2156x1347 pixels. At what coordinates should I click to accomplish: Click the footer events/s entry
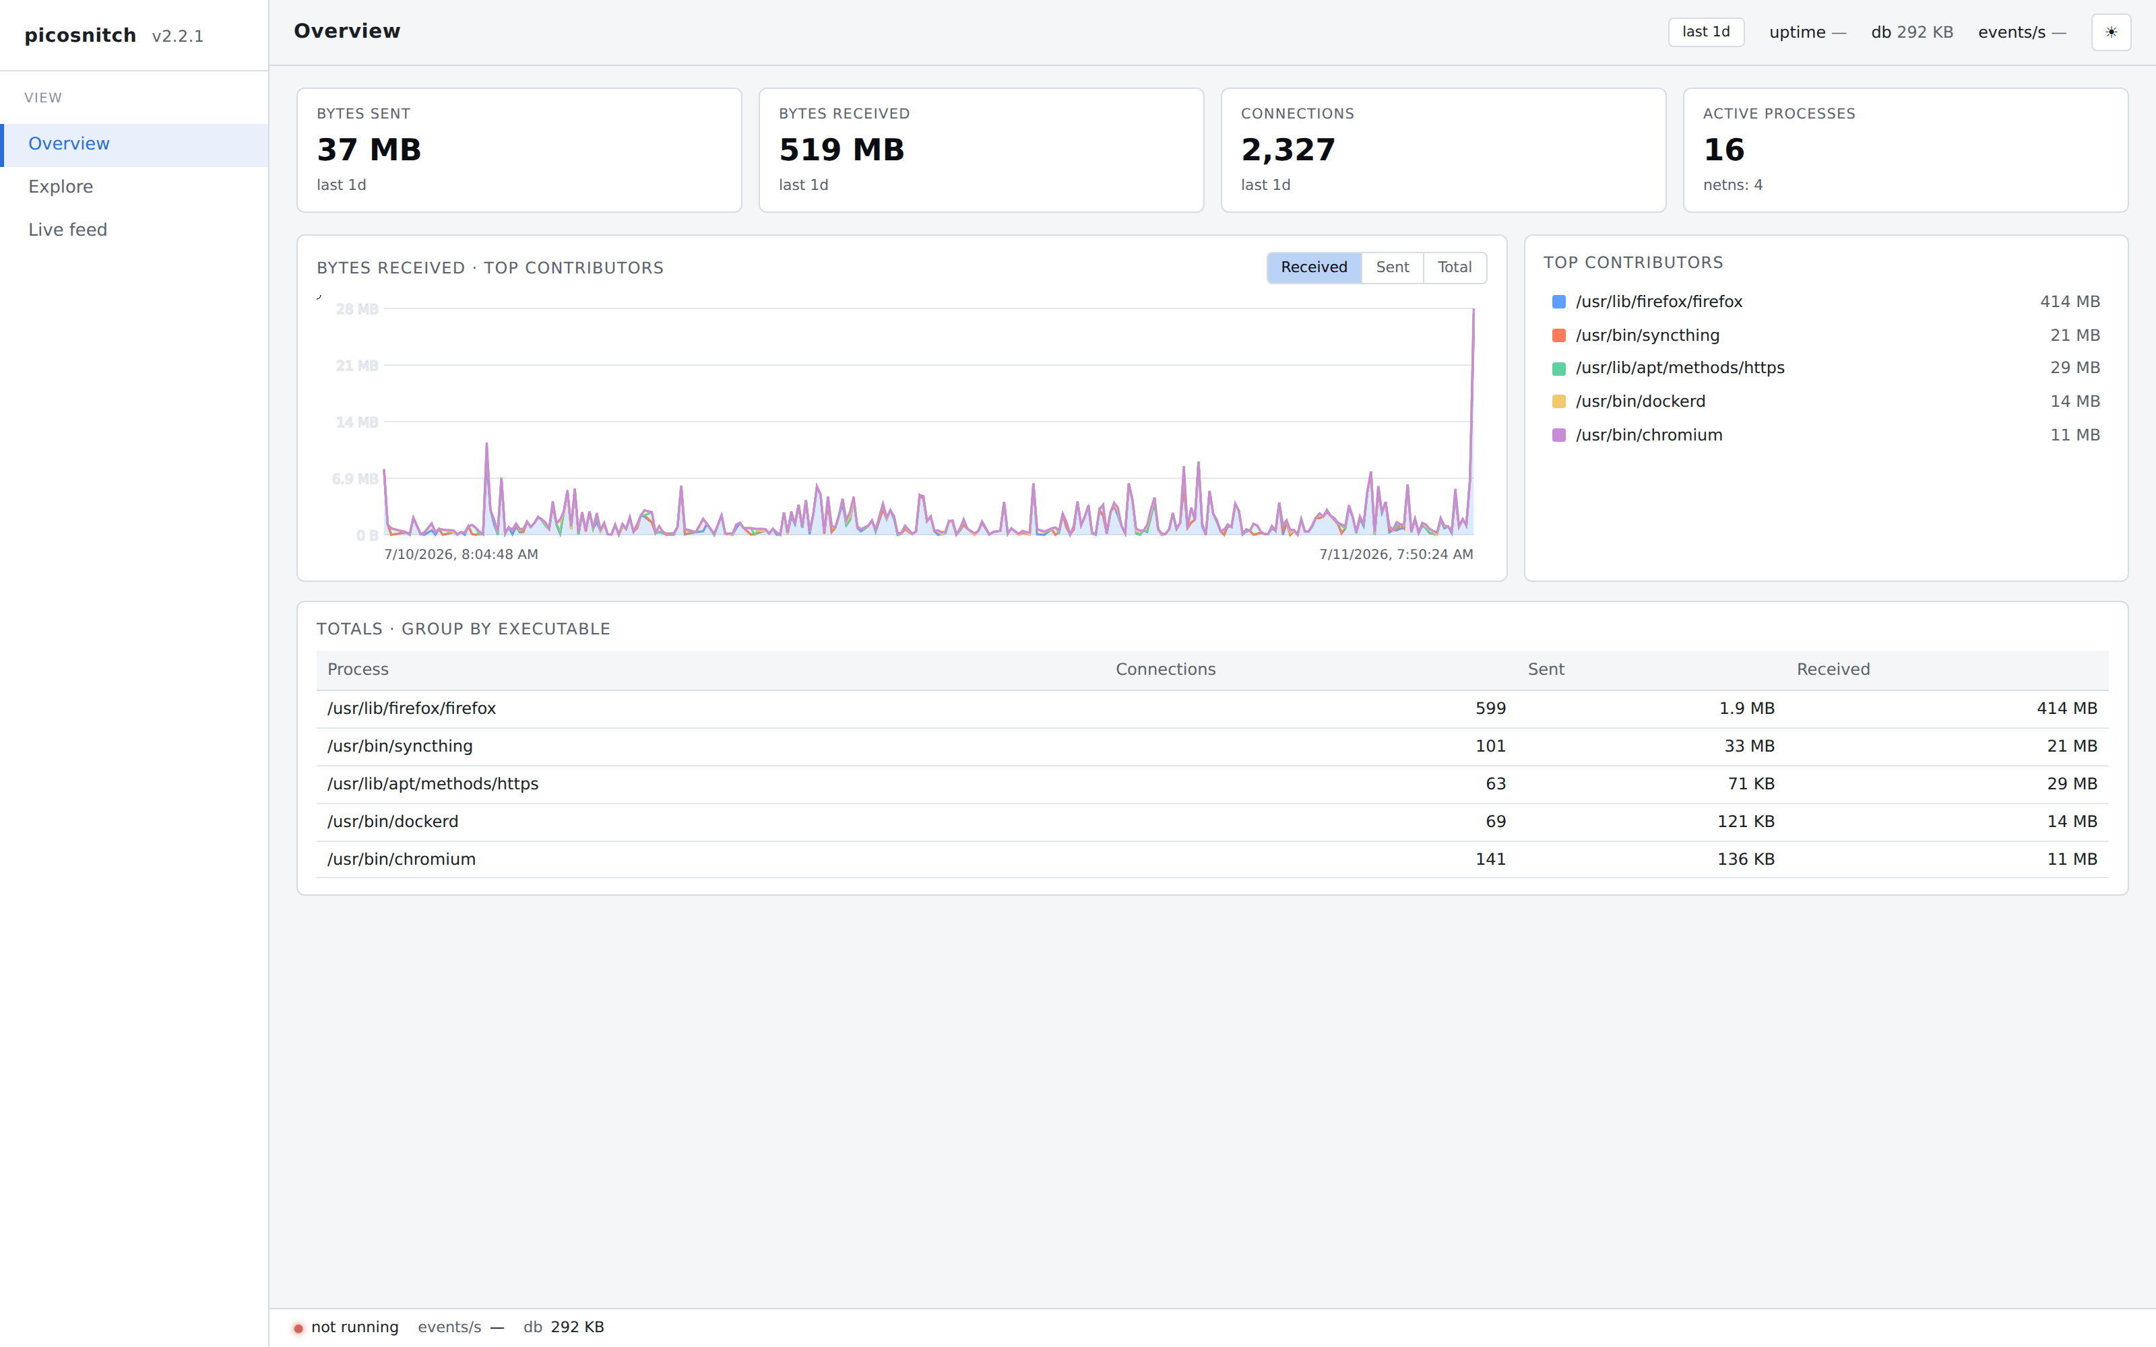pyautogui.click(x=461, y=1327)
